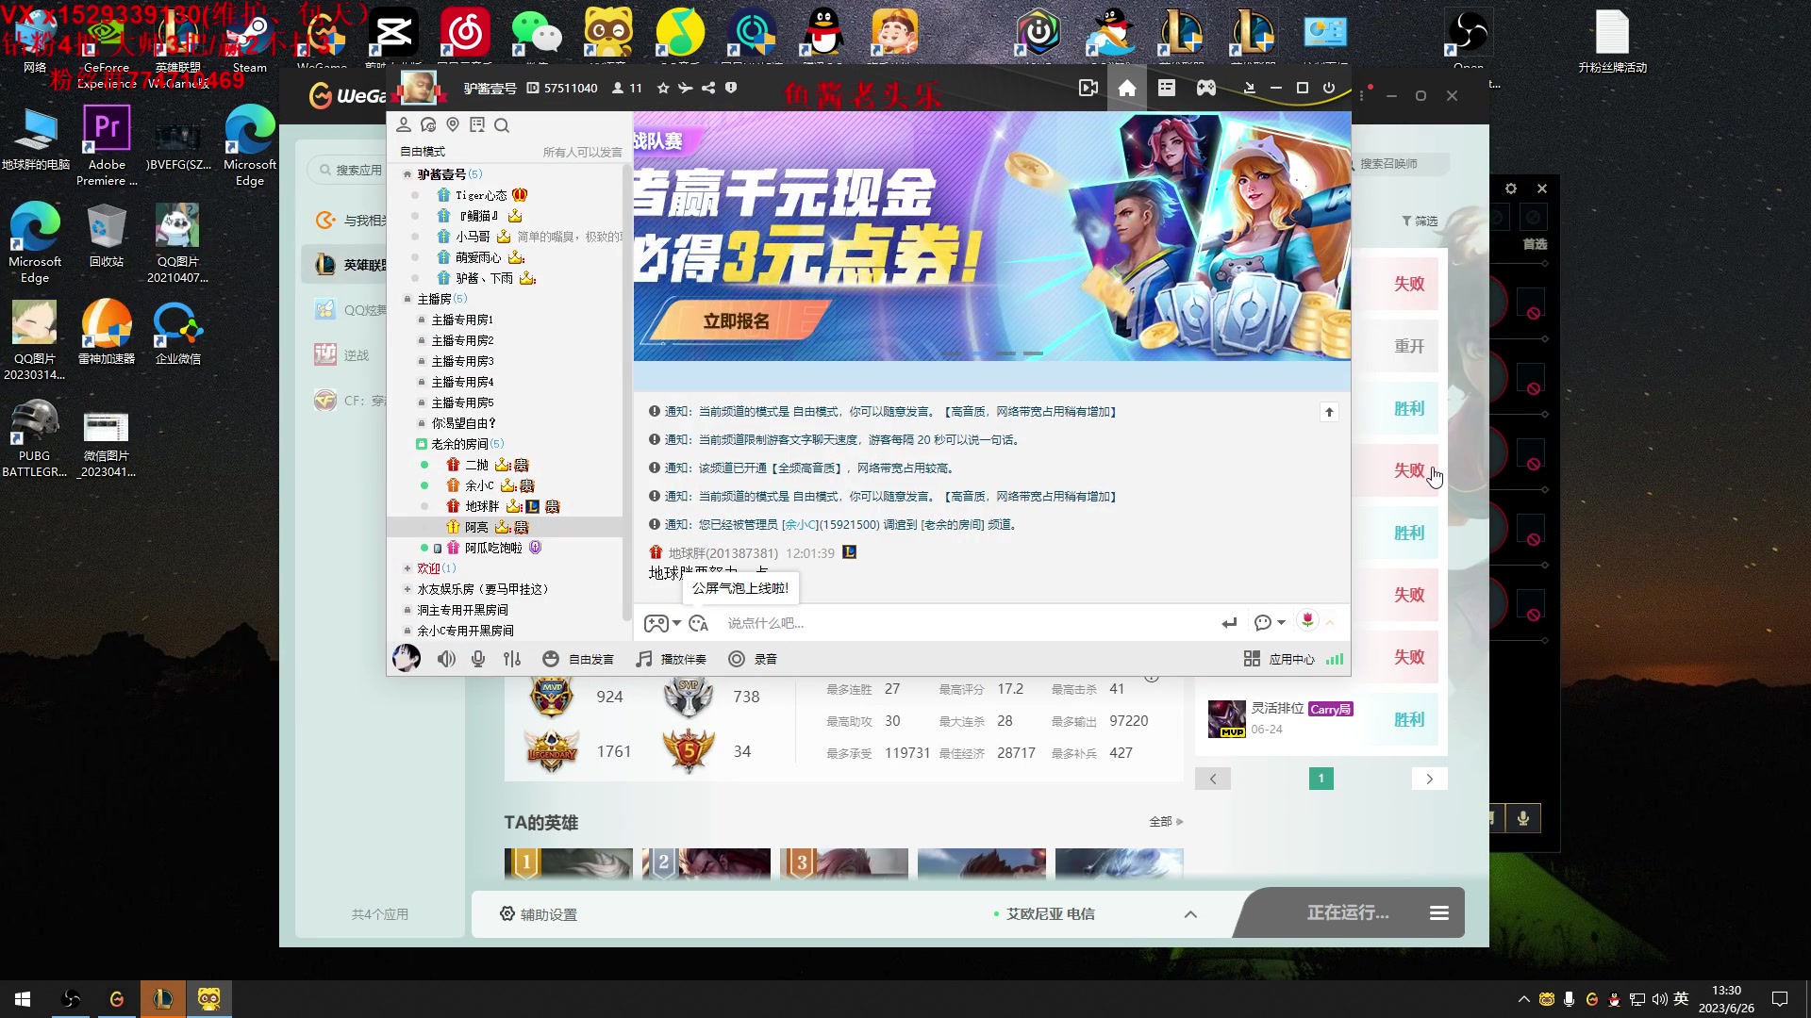
Task: Click the chat bubble smiley icon above the channel tree
Action: [x=428, y=125]
